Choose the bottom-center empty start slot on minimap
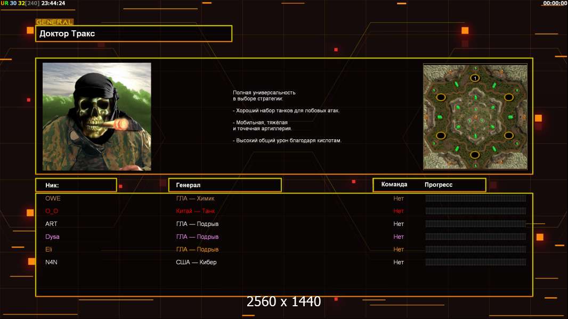This screenshot has height=319, width=568. click(475, 155)
